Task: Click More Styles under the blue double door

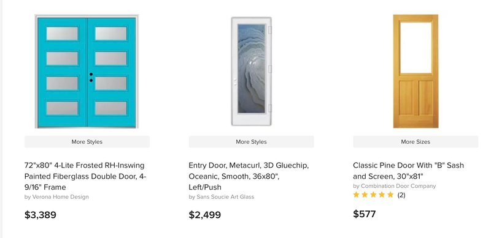Action: tap(87, 142)
